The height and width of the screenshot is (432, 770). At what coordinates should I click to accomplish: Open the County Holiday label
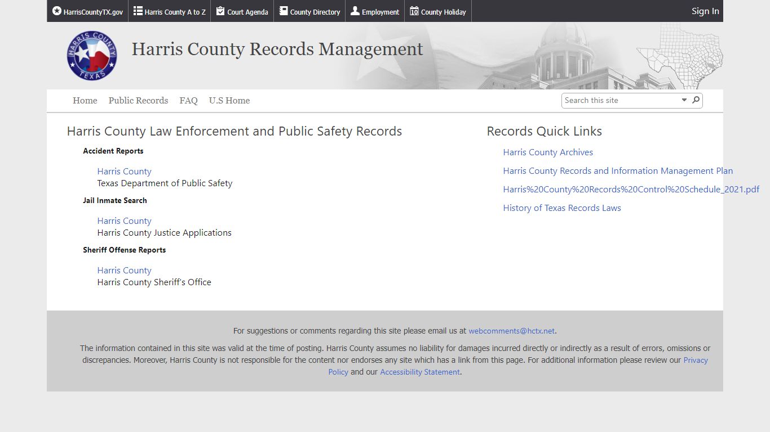[444, 12]
